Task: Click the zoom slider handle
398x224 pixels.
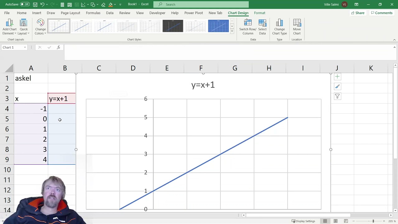Action: pos(373,221)
